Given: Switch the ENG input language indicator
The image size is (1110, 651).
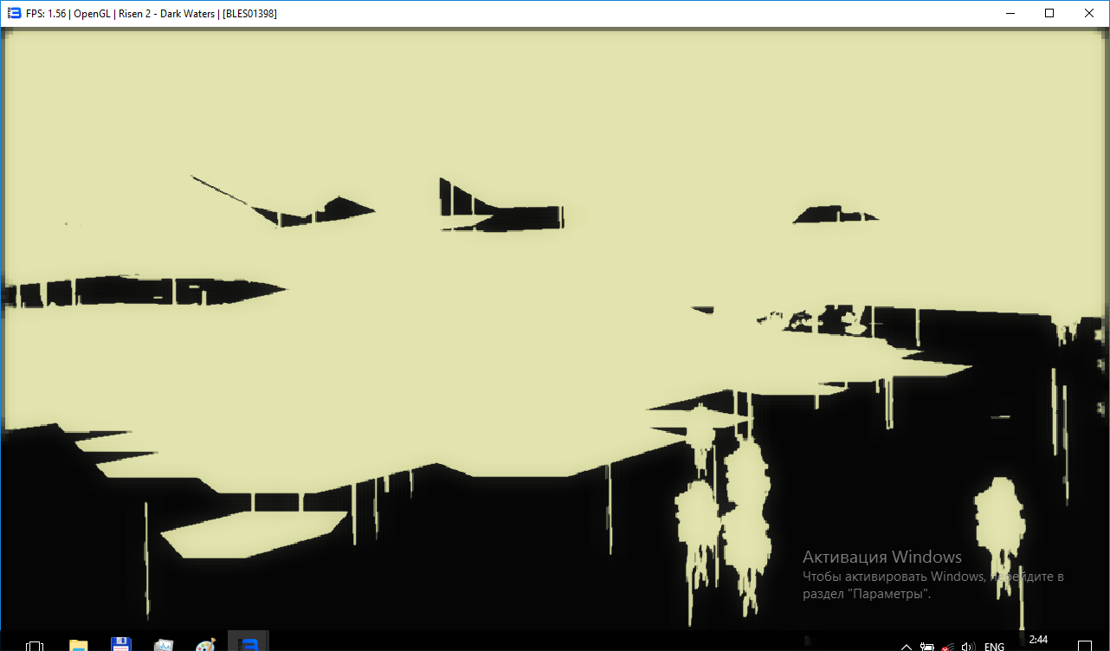Looking at the screenshot, I should pyautogui.click(x=995, y=646).
